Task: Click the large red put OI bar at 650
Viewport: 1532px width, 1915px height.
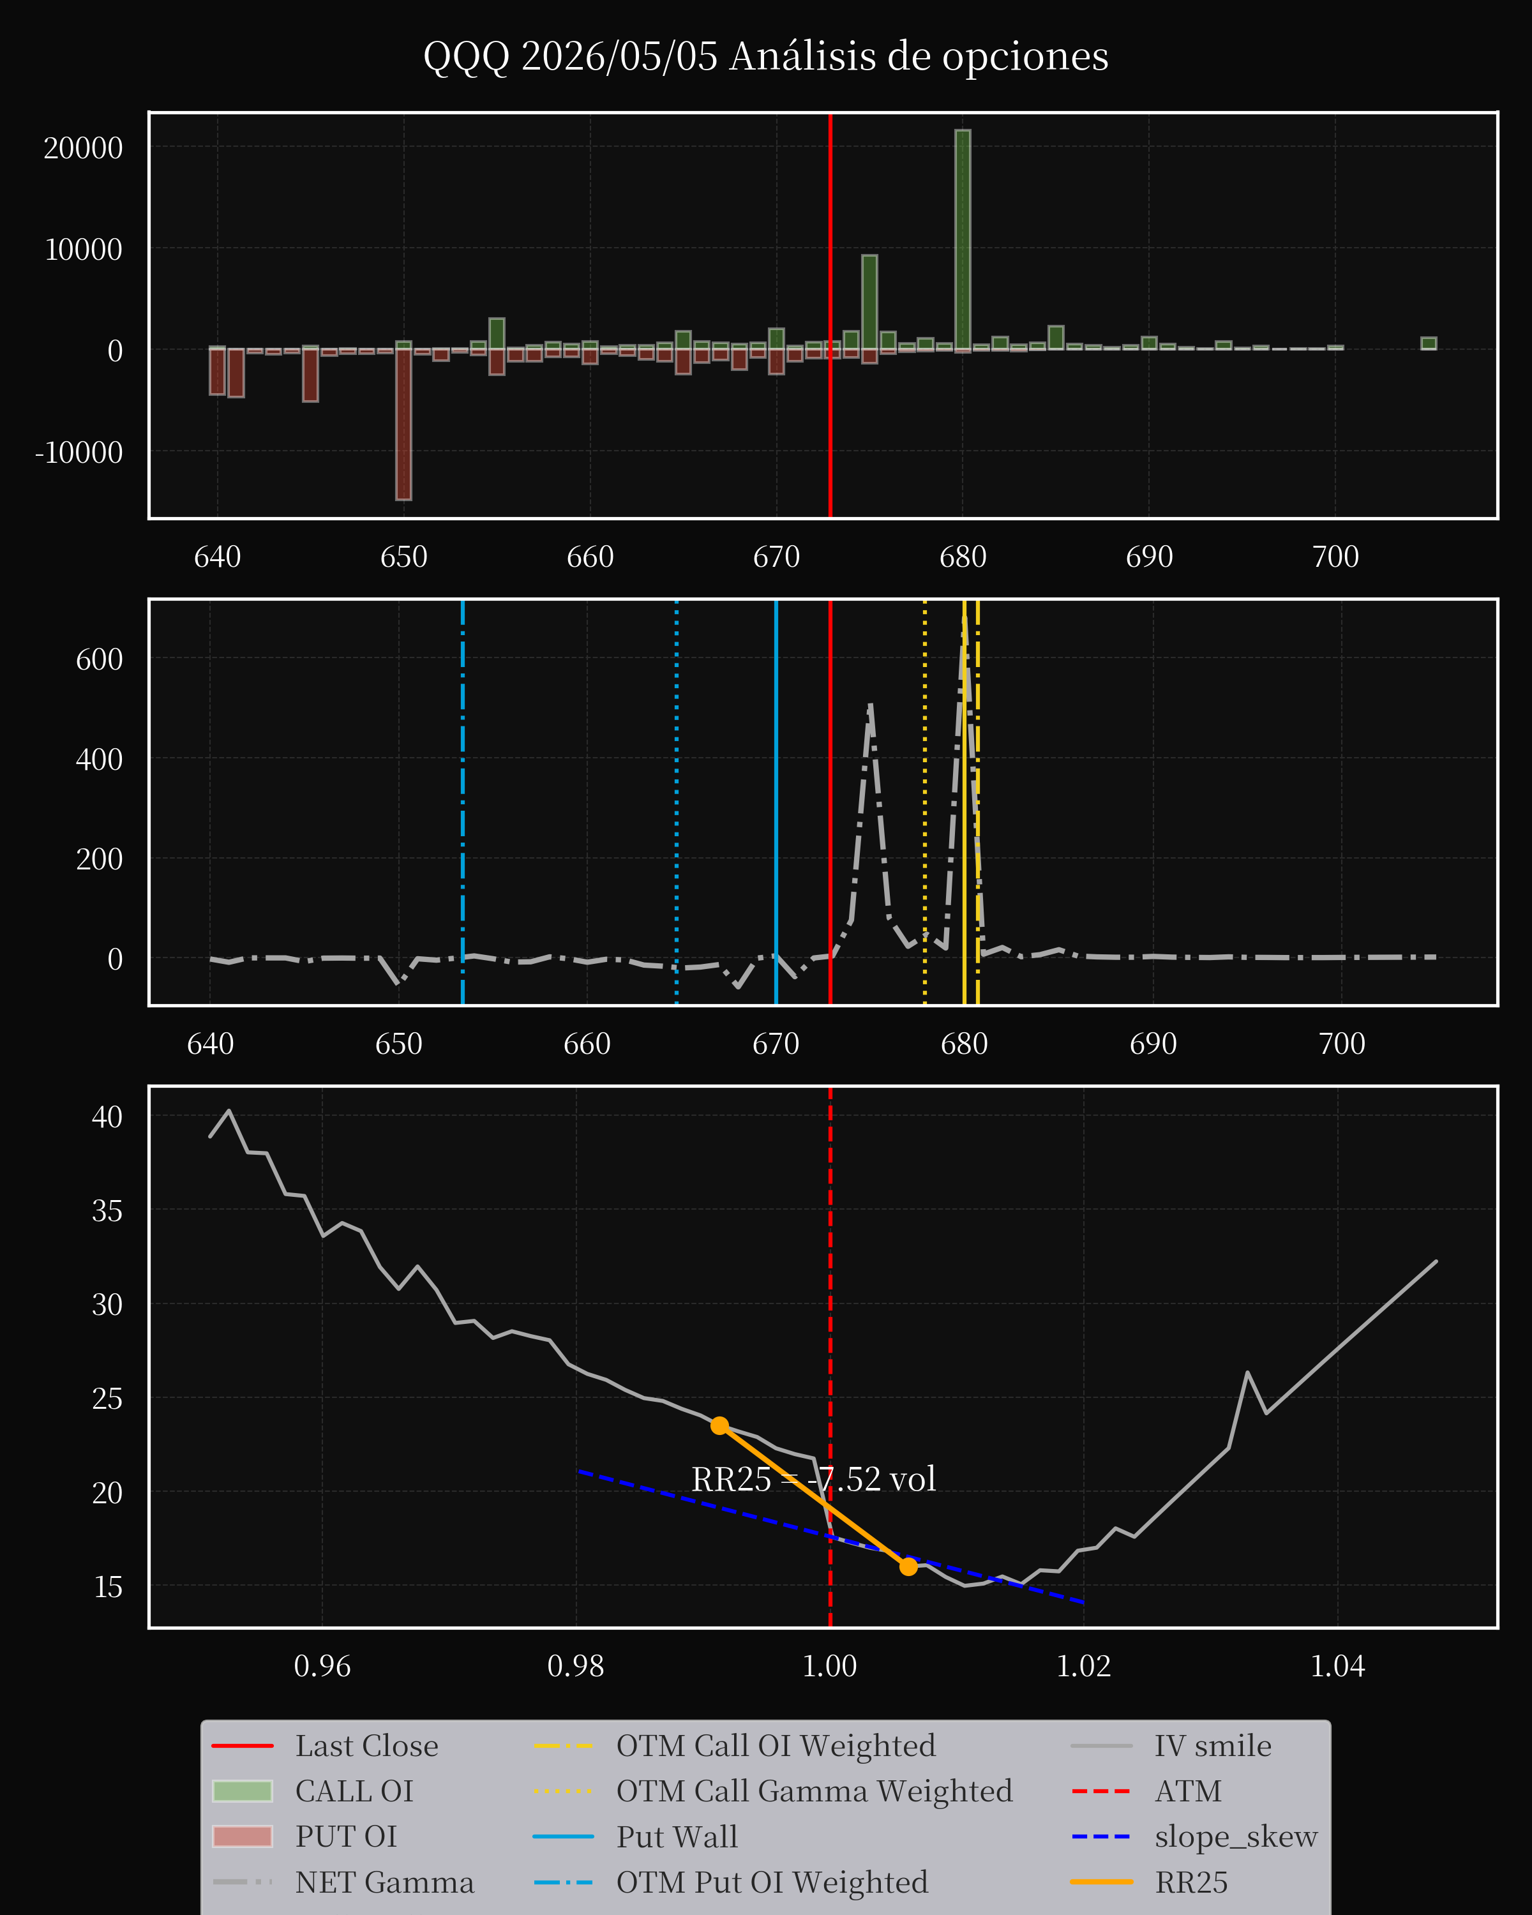Action: click(403, 424)
